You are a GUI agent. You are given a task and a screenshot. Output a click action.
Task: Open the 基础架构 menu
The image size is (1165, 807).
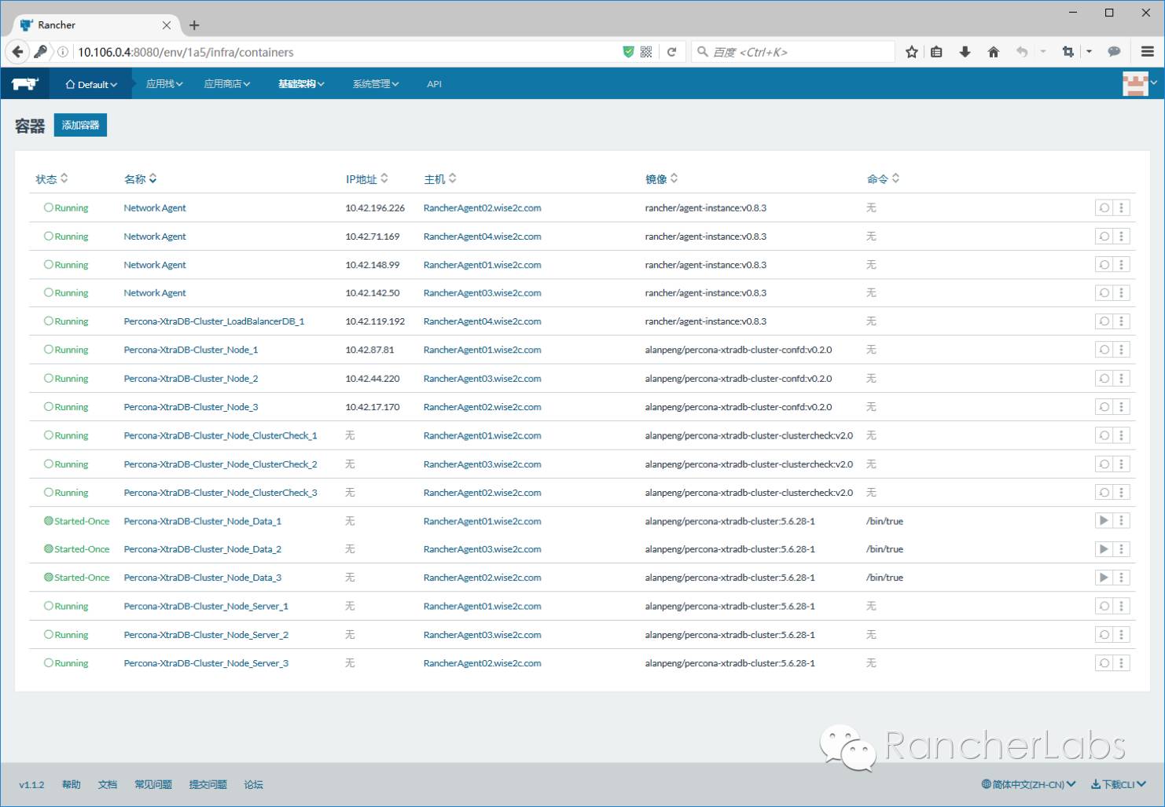coord(301,84)
